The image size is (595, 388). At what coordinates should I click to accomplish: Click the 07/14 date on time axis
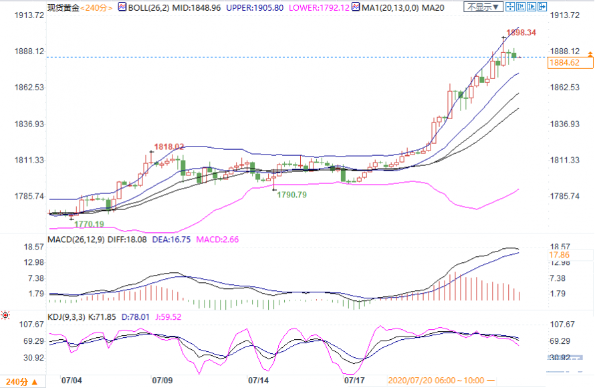[x=259, y=380]
